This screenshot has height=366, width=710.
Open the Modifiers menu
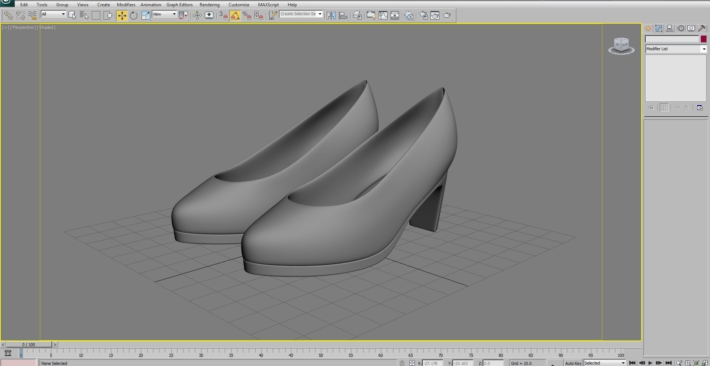tap(126, 5)
